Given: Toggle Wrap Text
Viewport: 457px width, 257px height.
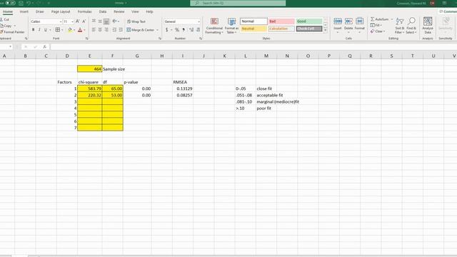Looking at the screenshot, I should pyautogui.click(x=136, y=21).
